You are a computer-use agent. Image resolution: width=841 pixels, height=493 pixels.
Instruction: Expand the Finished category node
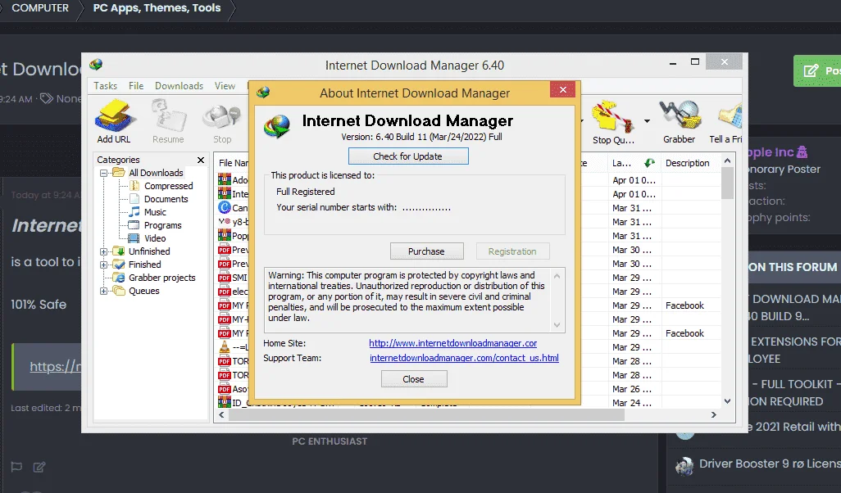[x=103, y=265]
